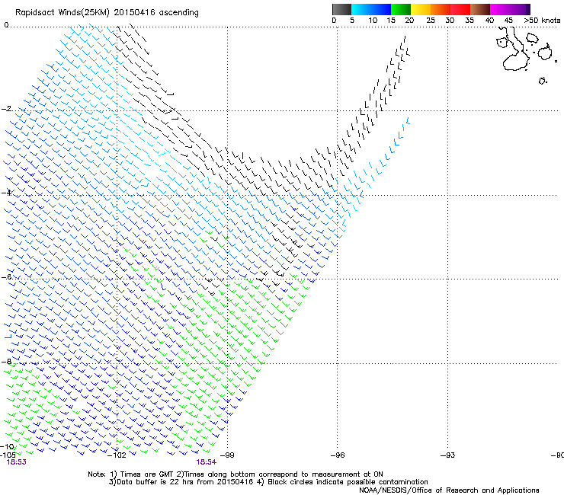
Task: Click the orange 25-30 knots color band
Action: point(441,9)
